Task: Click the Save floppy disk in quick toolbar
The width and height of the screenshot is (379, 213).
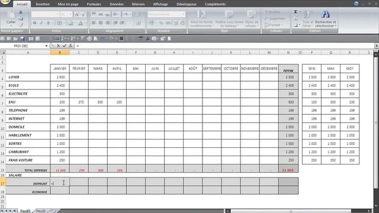Action: [x=22, y=38]
